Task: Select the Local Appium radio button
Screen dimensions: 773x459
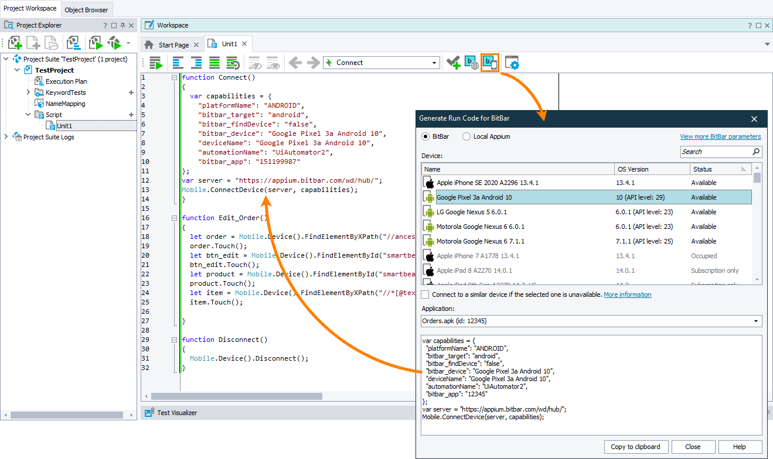Action: (466, 136)
